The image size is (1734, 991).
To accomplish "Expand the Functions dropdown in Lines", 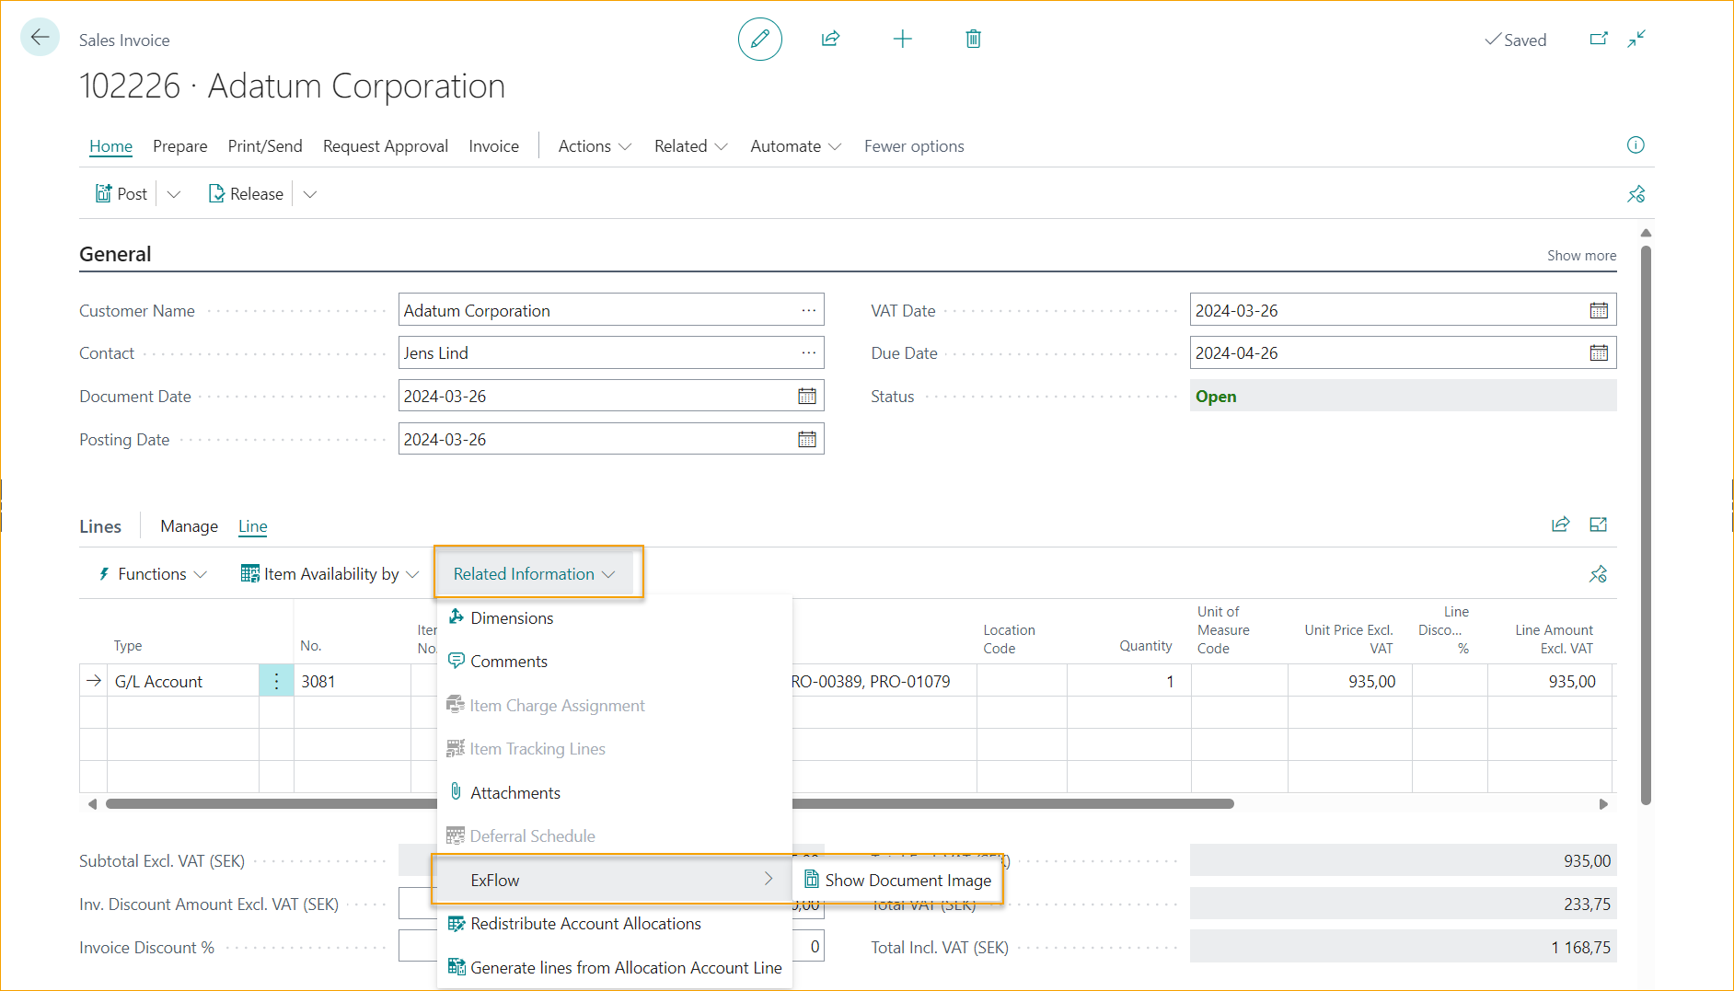I will [x=153, y=574].
